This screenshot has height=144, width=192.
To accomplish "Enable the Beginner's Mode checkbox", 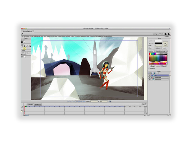I will point(154,34).
